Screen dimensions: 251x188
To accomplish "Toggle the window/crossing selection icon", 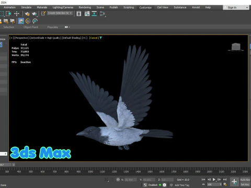I will 8,14.
